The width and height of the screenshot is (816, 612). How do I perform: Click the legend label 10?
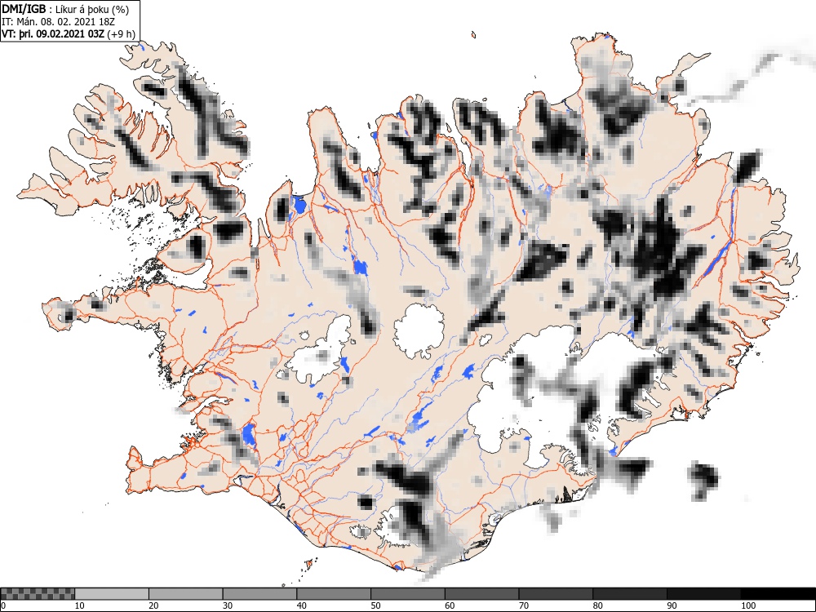point(80,605)
